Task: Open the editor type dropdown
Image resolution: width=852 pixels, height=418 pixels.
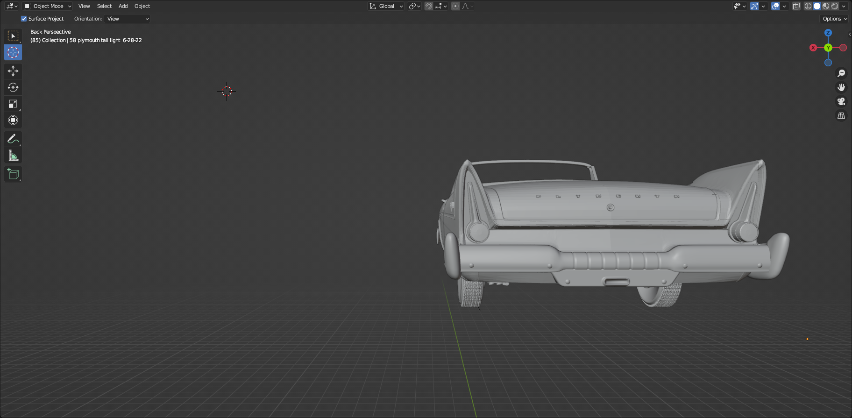Action: (x=12, y=6)
